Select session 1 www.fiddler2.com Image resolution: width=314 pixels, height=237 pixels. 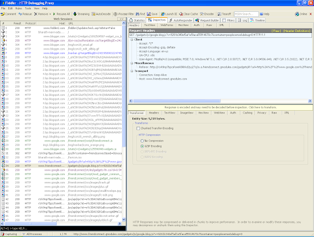click(x=61, y=28)
